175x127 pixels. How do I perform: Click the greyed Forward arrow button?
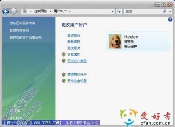pos(13,11)
